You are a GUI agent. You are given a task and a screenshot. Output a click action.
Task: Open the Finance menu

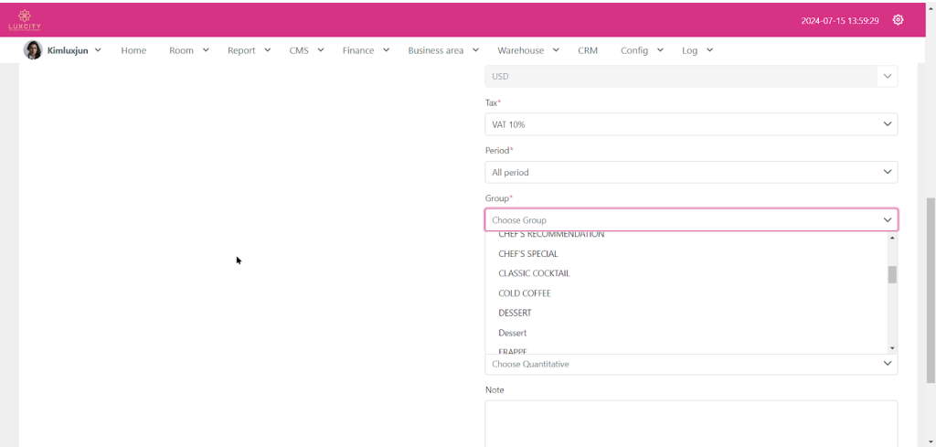pos(366,50)
